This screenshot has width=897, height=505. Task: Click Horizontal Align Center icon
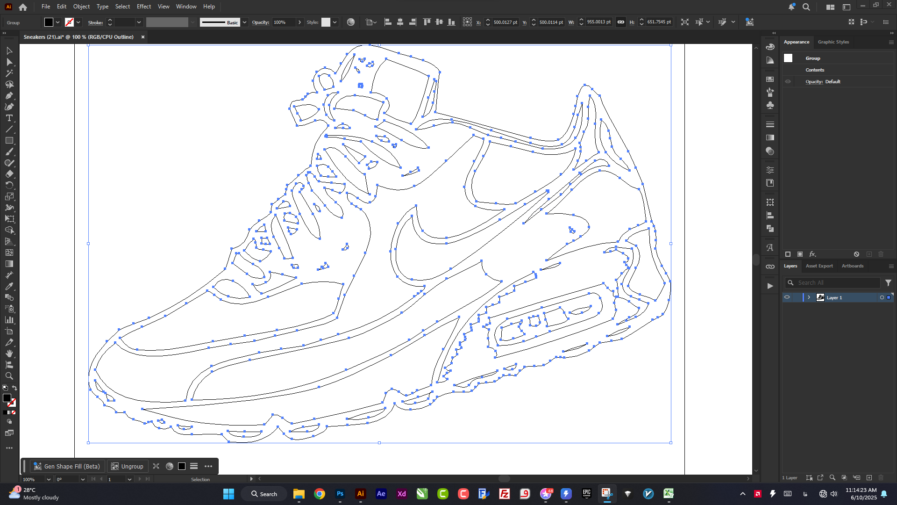click(x=400, y=22)
